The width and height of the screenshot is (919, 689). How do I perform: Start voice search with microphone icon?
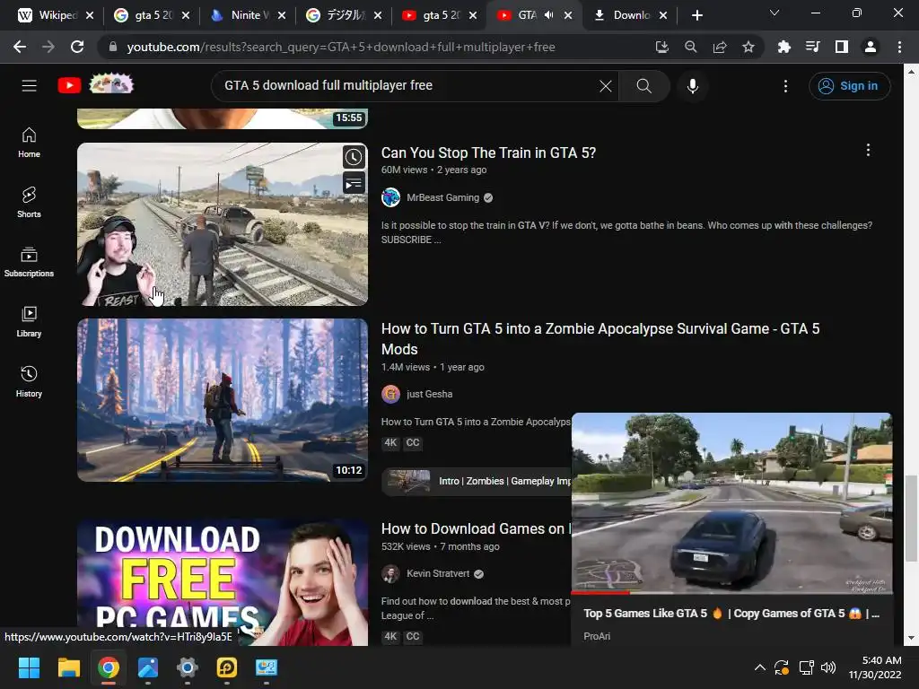(692, 86)
